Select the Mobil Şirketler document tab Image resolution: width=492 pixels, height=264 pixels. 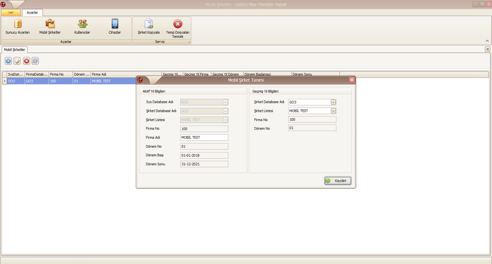pos(15,50)
